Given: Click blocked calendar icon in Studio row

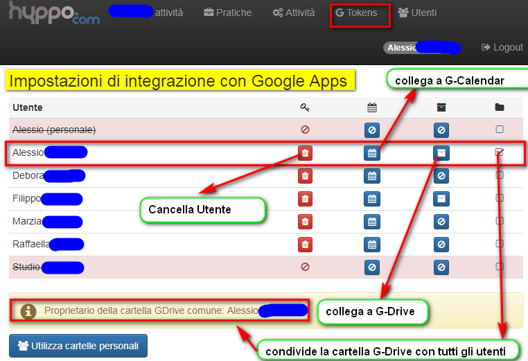Looking at the screenshot, I should pos(372,267).
